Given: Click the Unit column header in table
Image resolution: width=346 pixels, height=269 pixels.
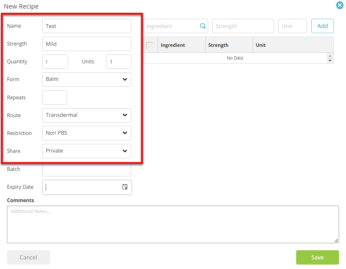Looking at the screenshot, I should click(x=293, y=45).
